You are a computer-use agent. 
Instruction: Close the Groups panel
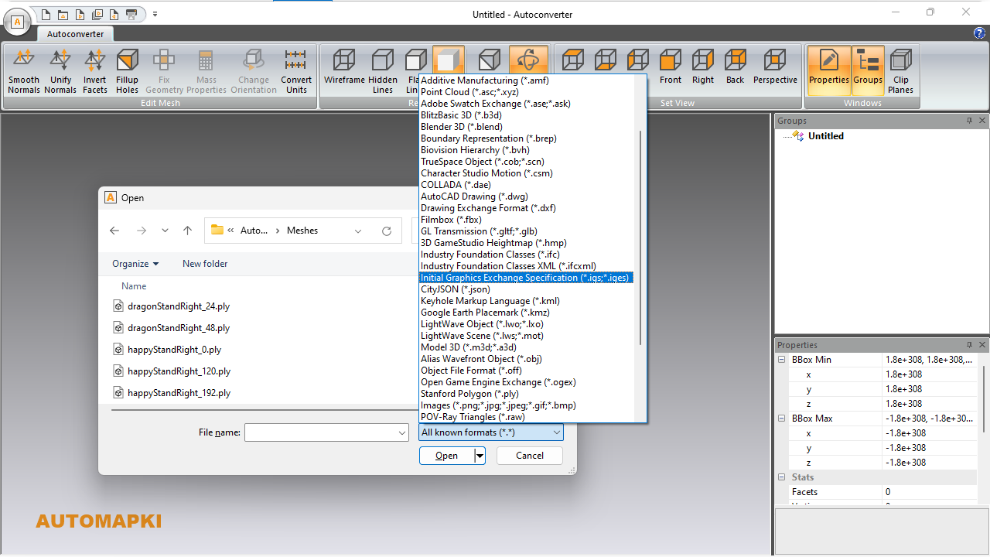(x=982, y=121)
